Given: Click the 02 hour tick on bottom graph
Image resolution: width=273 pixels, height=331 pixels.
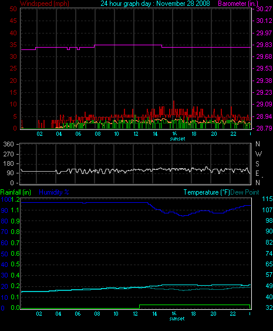Looking at the screenshot, I should click(39, 314).
